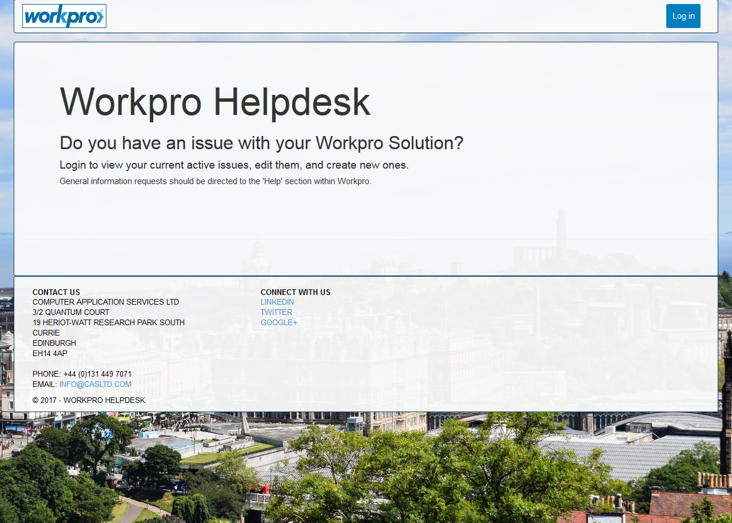Click the CONNECT WITH US heading
Viewport: 732px width, 523px height.
[x=296, y=292]
